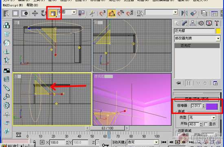Viewport: 224px width, 147px height.
Task: Switch to the Create command panel tab
Action: click(177, 23)
